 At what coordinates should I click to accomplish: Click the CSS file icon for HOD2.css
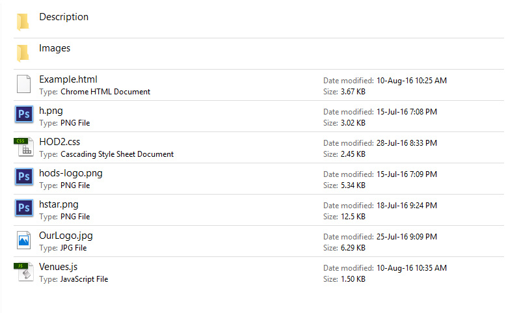click(x=24, y=147)
